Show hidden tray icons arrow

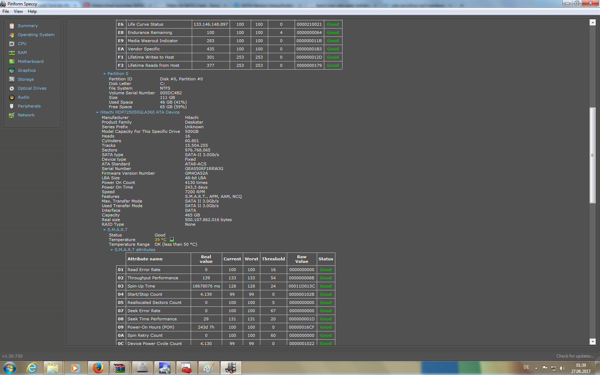[536, 368]
